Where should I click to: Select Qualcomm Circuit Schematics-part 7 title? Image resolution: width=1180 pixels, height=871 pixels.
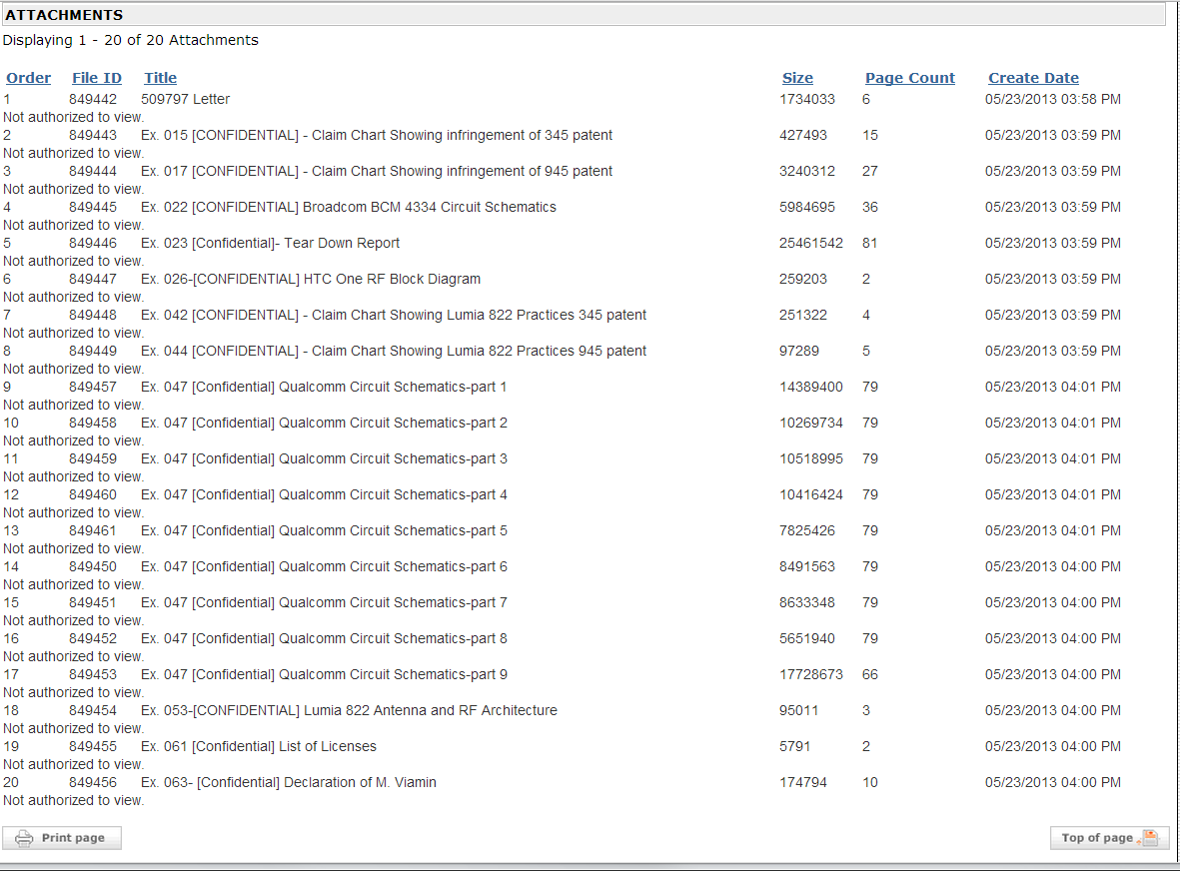tap(324, 603)
